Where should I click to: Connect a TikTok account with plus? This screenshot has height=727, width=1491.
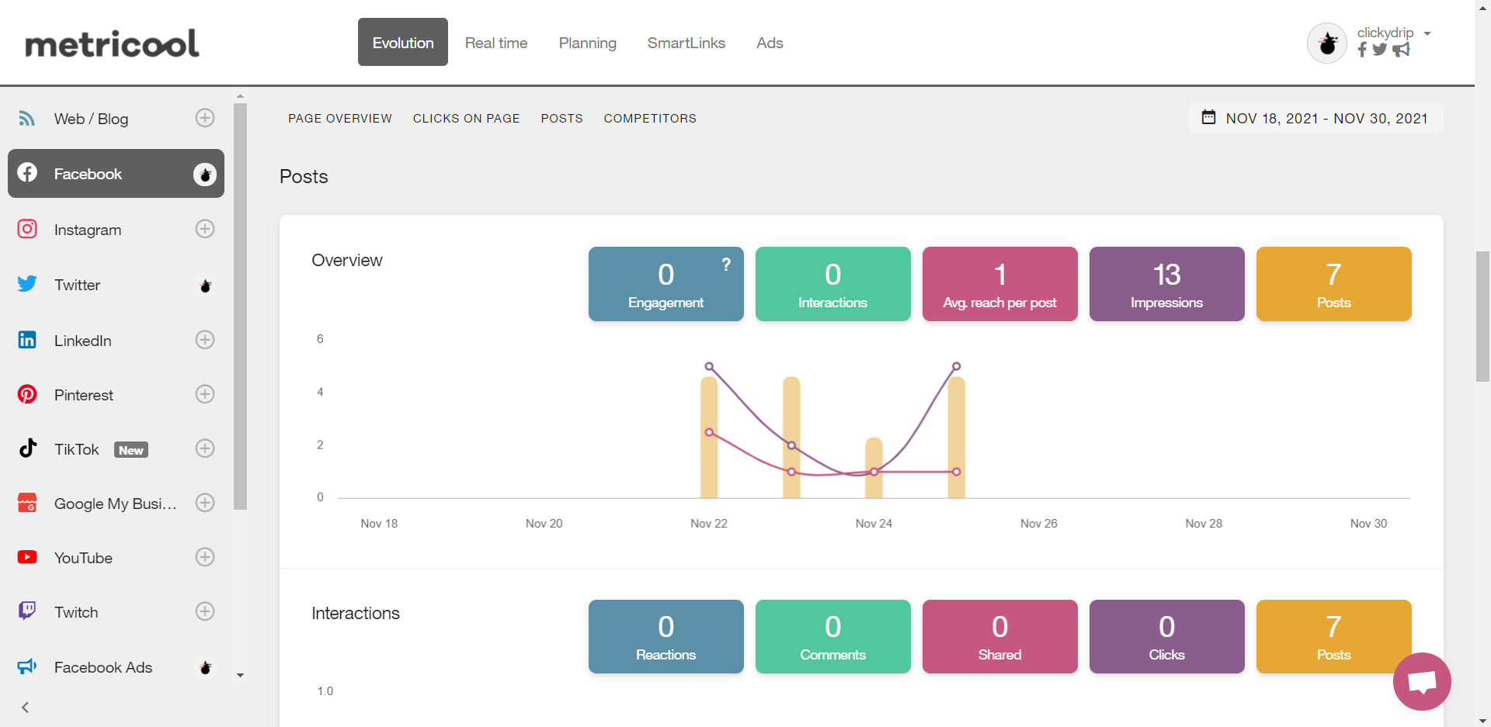[205, 448]
